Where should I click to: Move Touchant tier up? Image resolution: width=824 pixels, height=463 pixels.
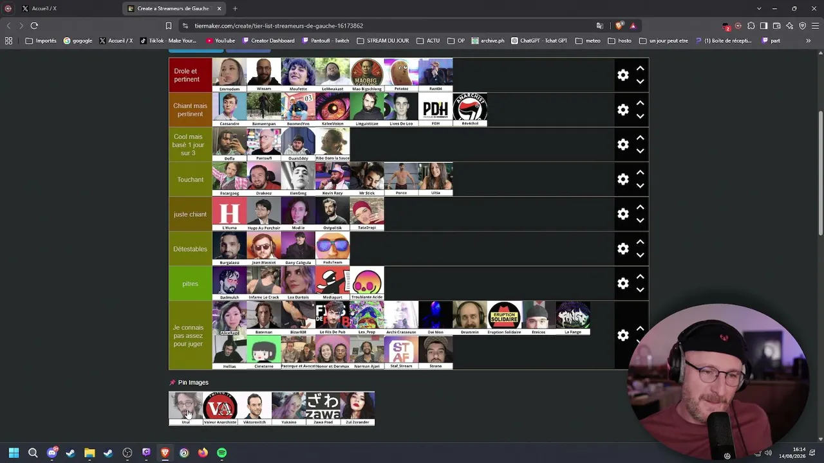(x=640, y=172)
